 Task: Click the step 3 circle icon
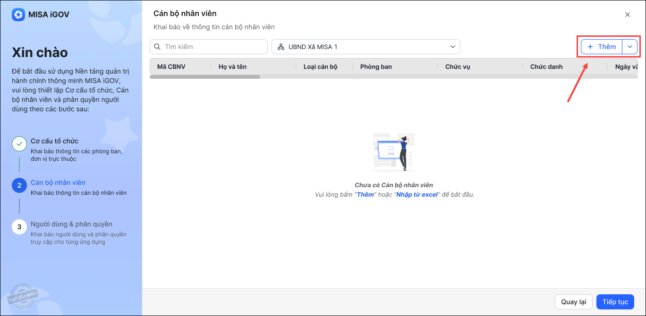click(x=19, y=227)
